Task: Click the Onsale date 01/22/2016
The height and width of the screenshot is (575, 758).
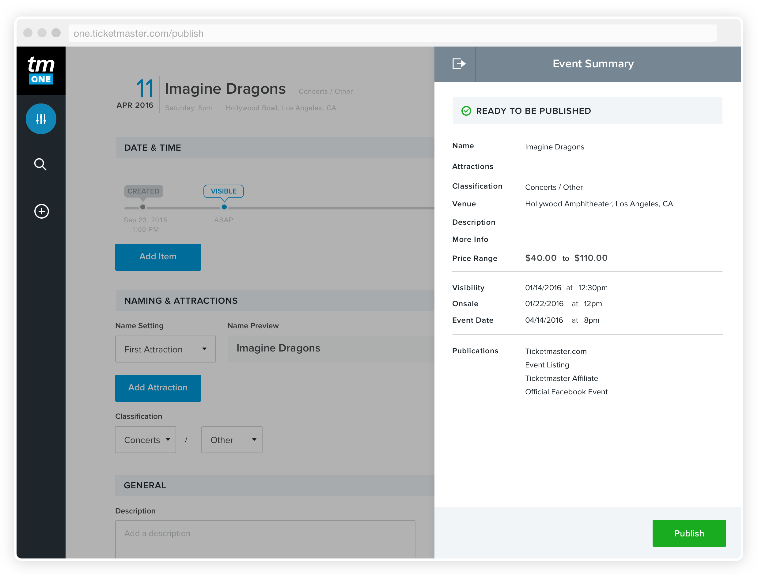Action: click(x=544, y=303)
